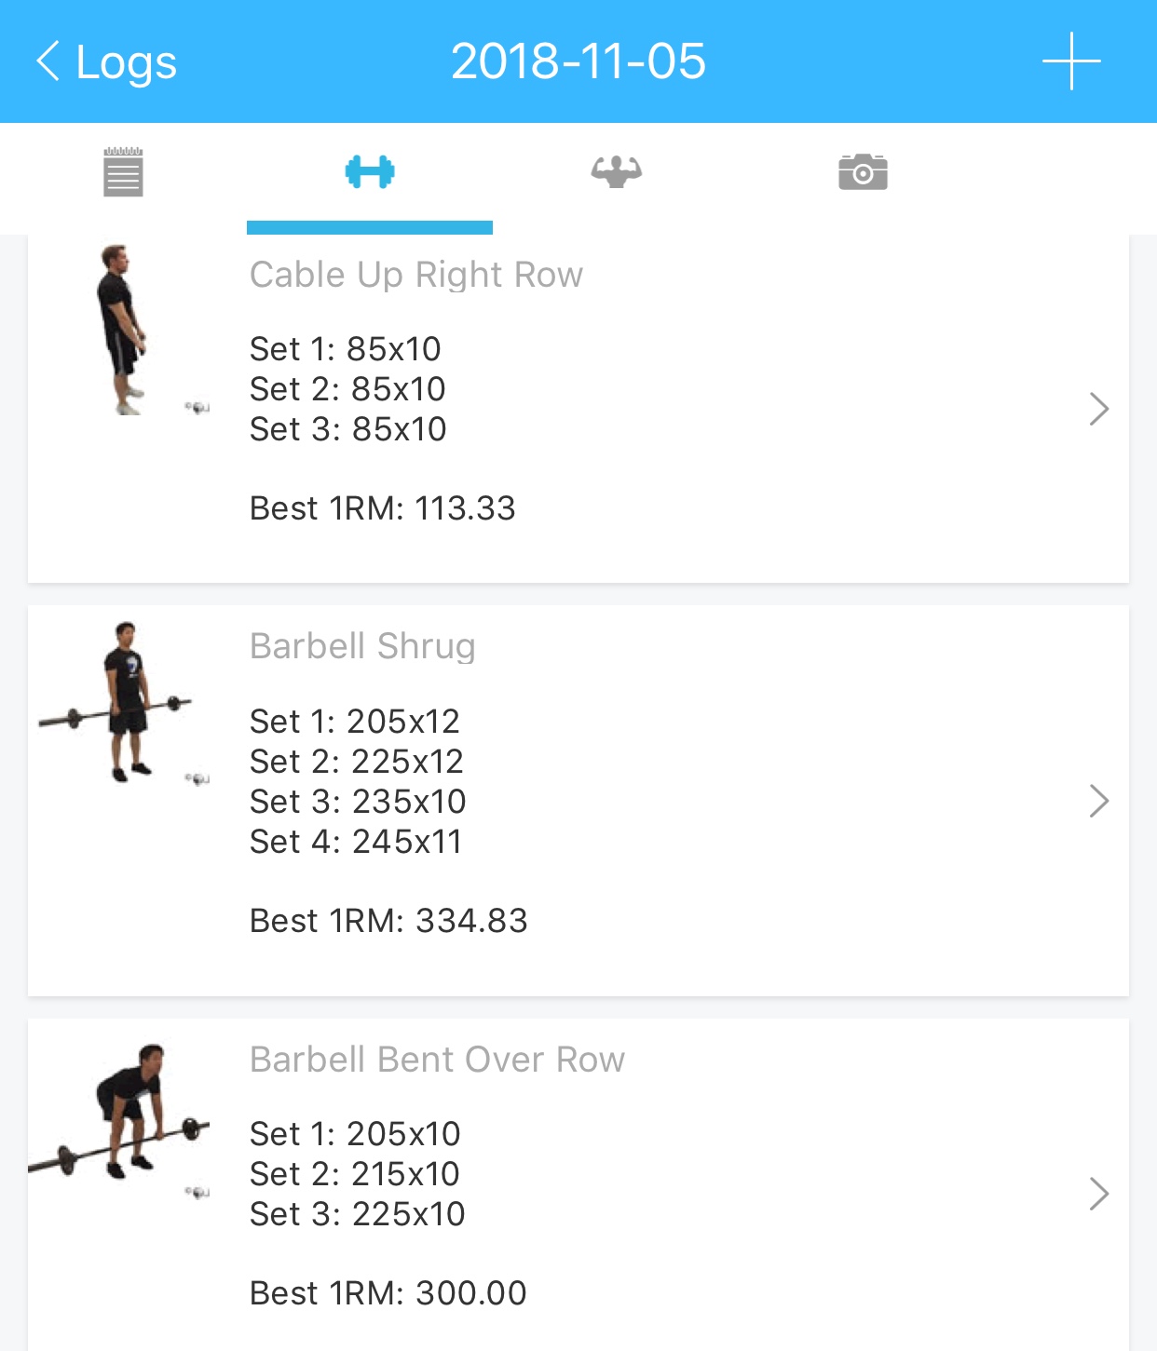1157x1351 pixels.
Task: Tap the plus icon to add entry
Action: [x=1071, y=61]
